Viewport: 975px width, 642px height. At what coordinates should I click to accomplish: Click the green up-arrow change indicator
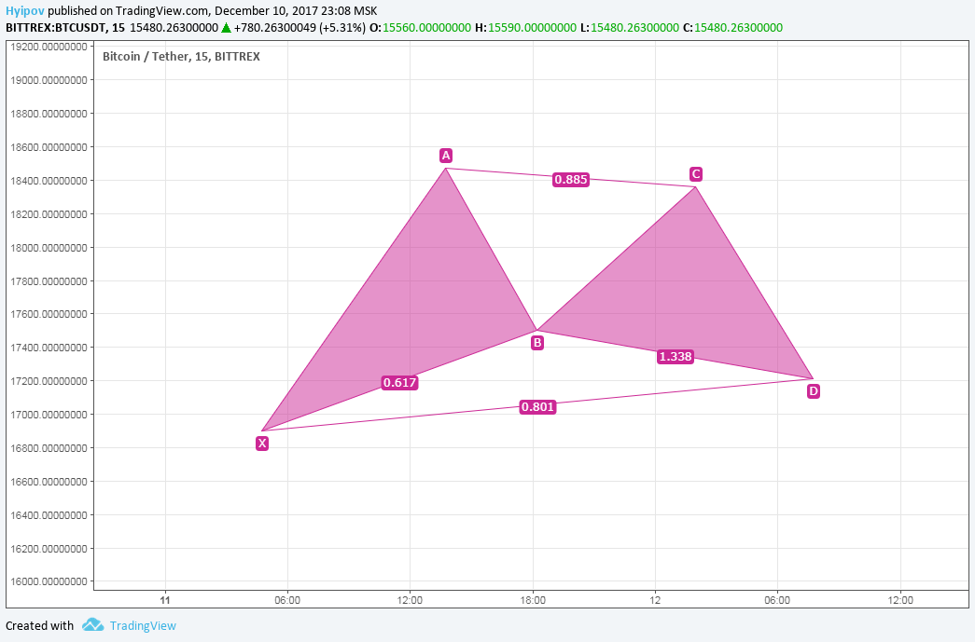pyautogui.click(x=227, y=27)
